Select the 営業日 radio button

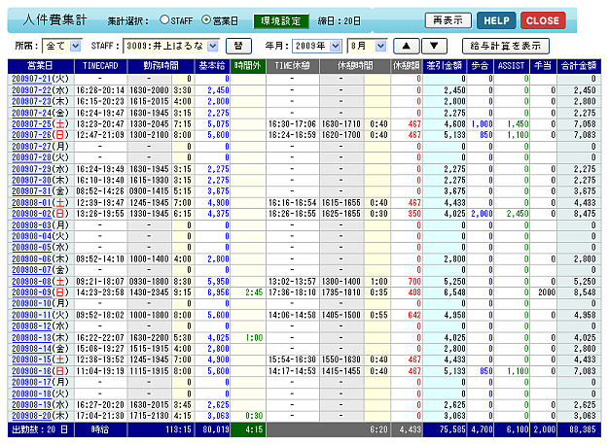coord(206,19)
